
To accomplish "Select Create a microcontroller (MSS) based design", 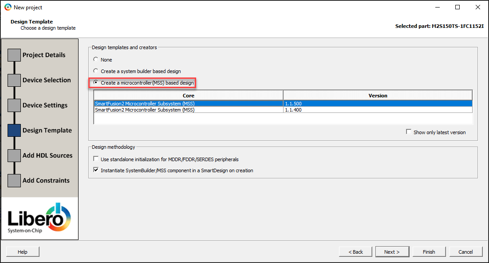I will click(96, 83).
